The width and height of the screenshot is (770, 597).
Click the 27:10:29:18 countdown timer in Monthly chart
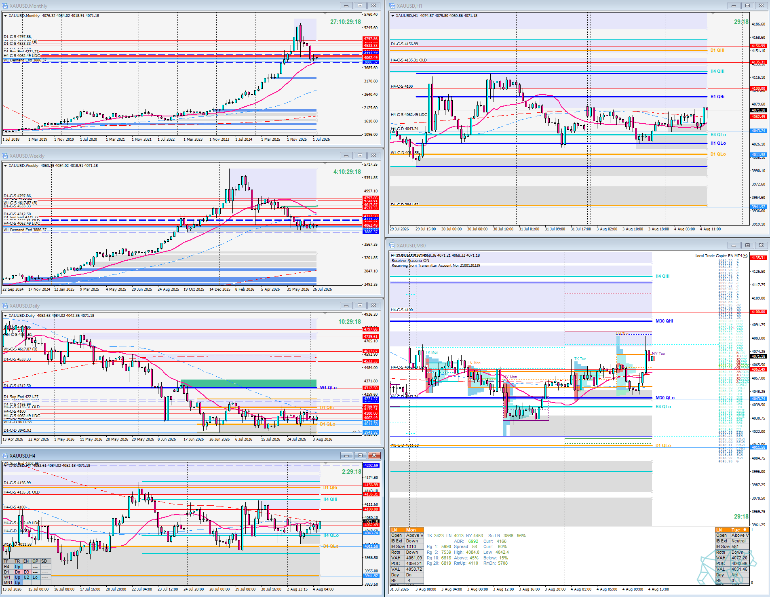(x=346, y=22)
